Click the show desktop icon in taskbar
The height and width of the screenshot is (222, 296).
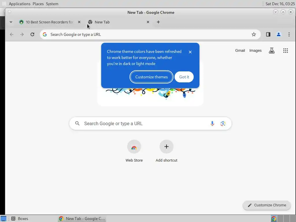pyautogui.click(x=3, y=219)
